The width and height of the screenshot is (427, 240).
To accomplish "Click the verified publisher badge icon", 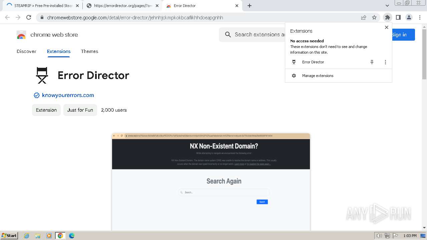I will coord(37,95).
